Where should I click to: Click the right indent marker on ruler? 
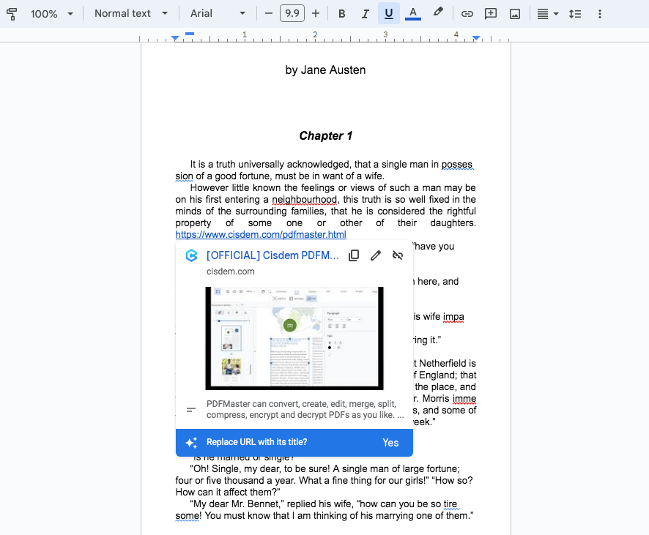click(476, 39)
